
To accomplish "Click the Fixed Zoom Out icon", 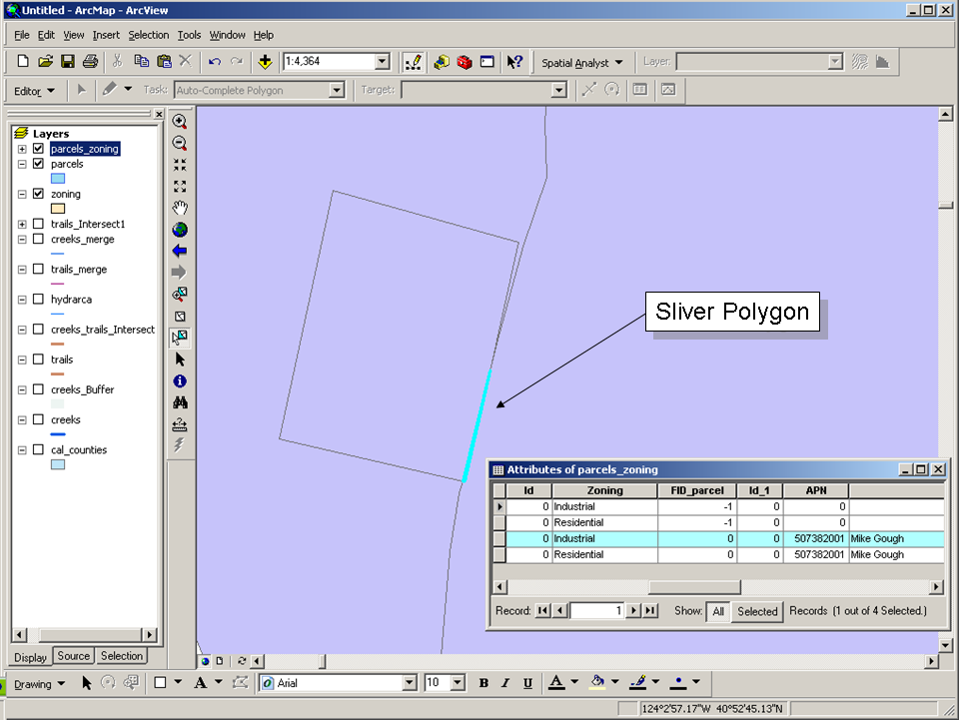I will pyautogui.click(x=180, y=186).
